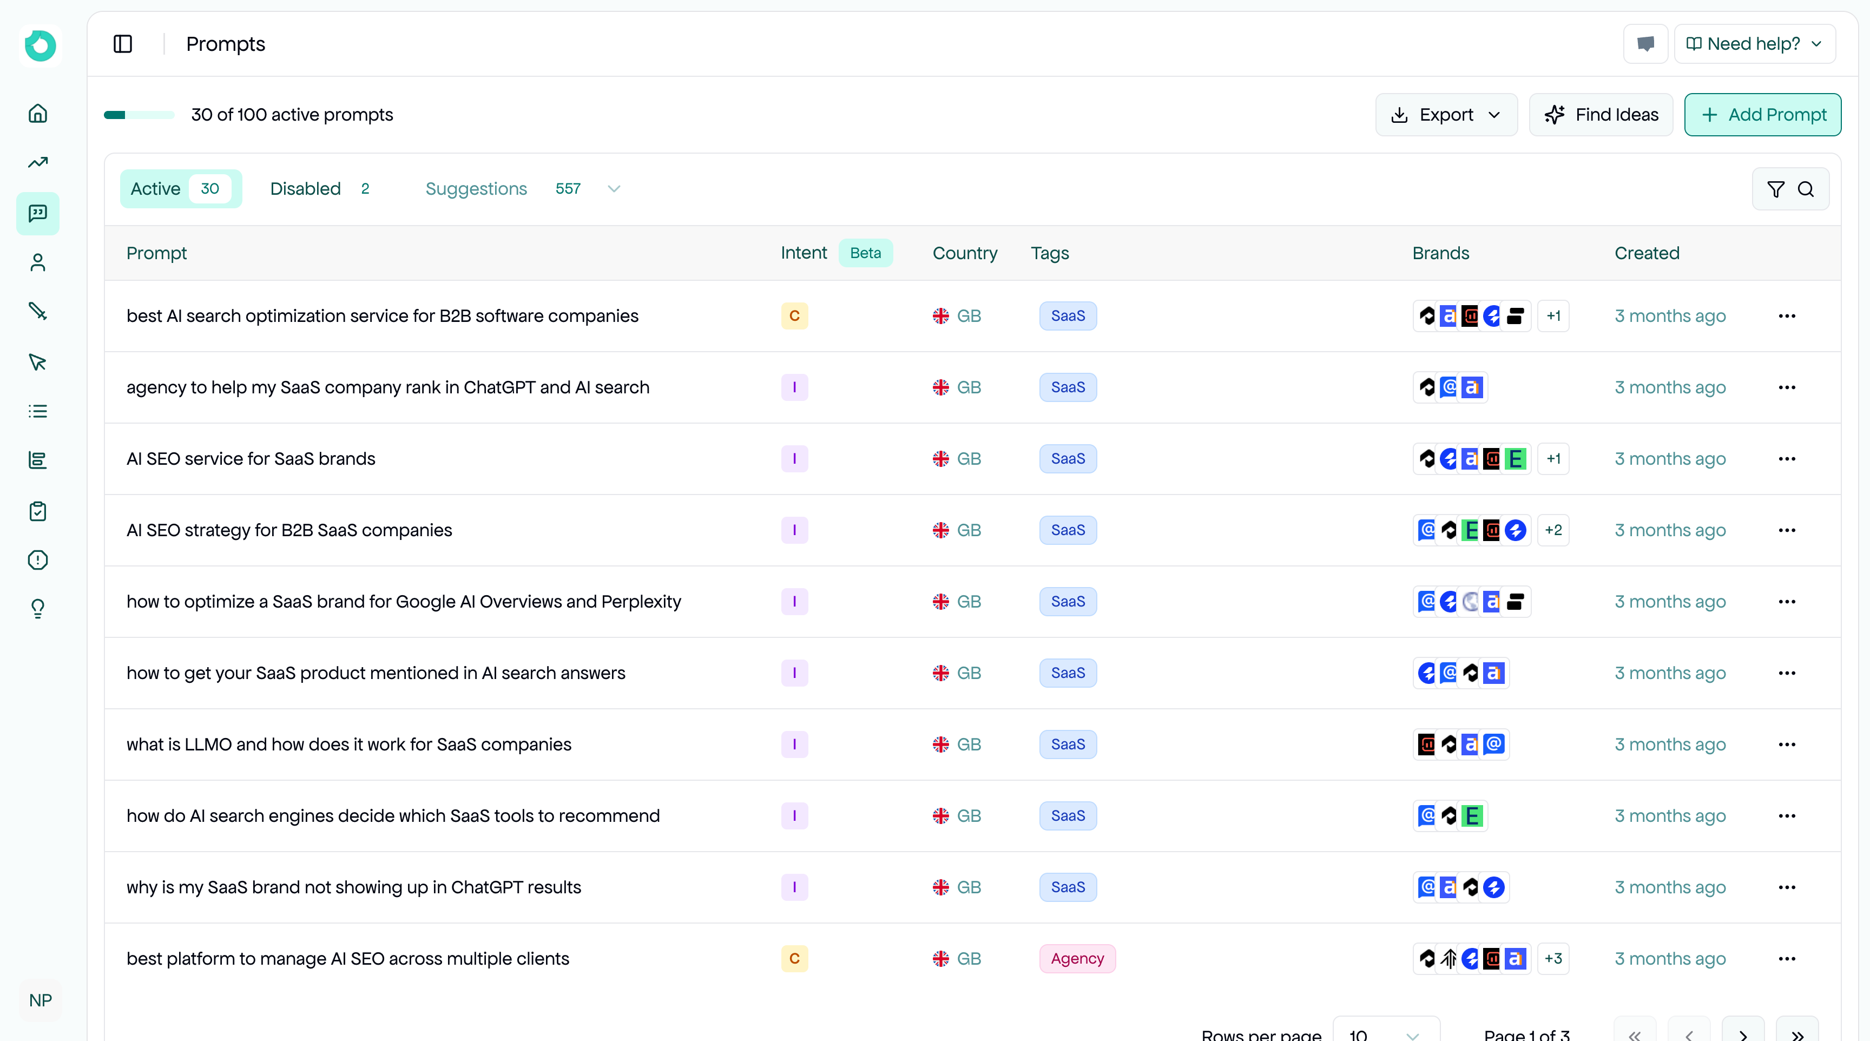Click the Add Prompt button

click(1762, 115)
